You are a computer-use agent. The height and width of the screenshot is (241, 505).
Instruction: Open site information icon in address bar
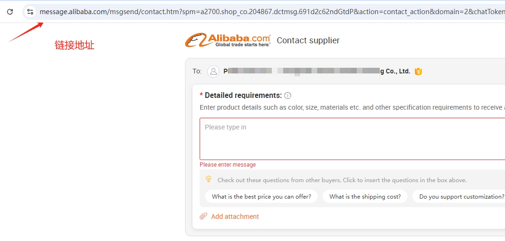click(x=30, y=12)
